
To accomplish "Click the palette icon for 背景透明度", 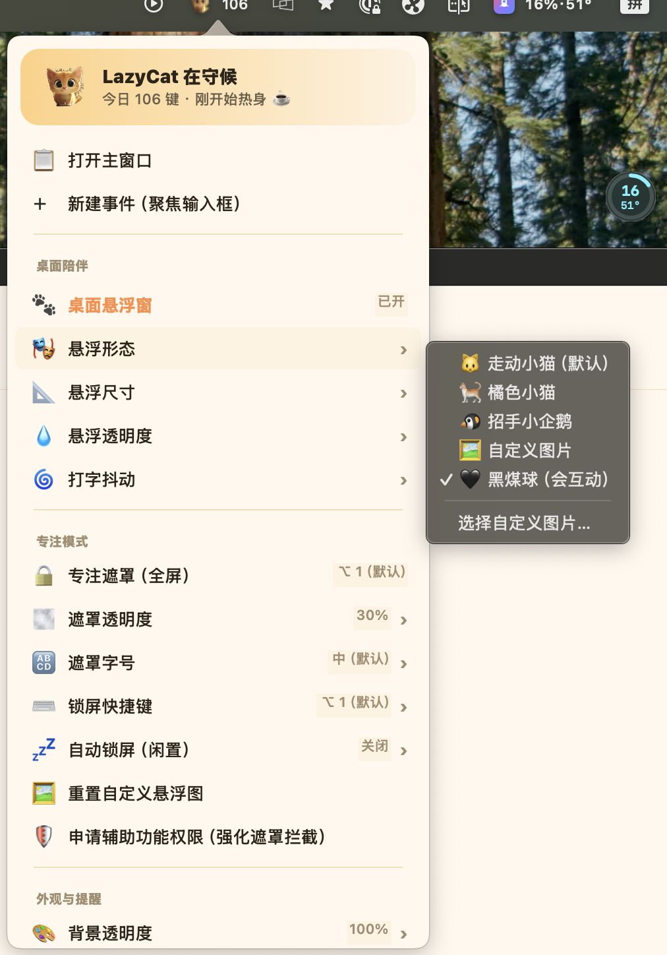I will coord(43,933).
